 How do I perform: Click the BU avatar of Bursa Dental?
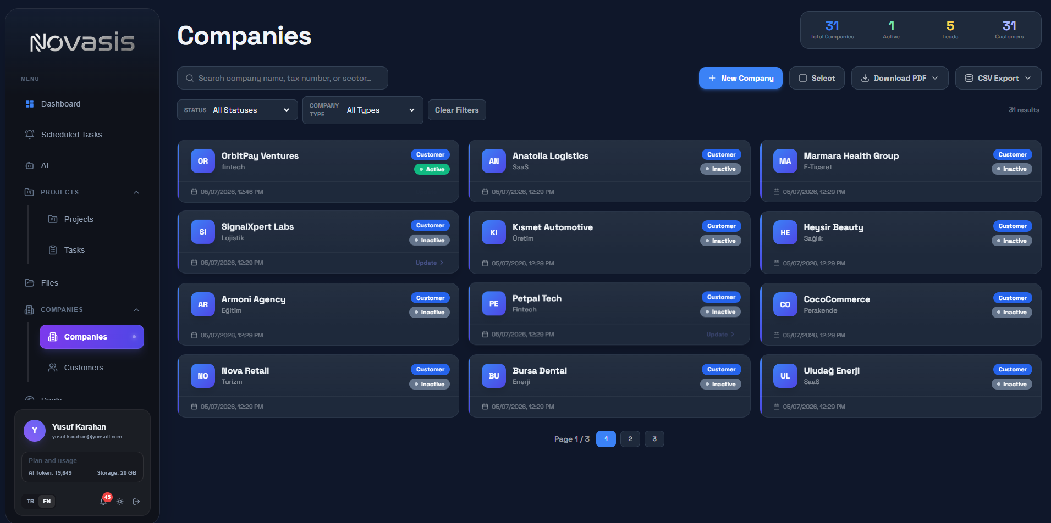(x=494, y=376)
